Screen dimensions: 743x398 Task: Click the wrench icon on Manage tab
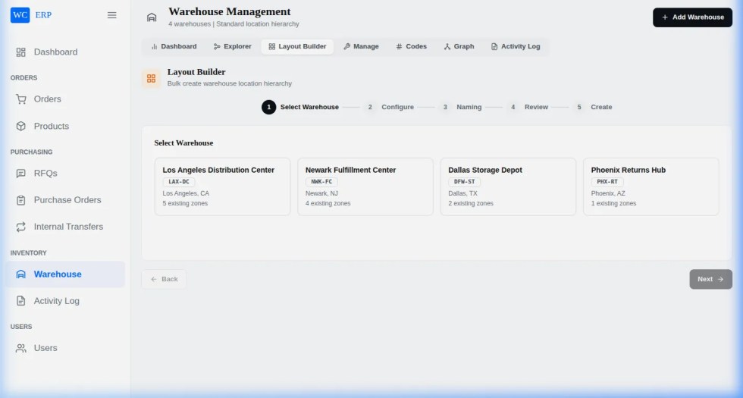click(x=347, y=46)
